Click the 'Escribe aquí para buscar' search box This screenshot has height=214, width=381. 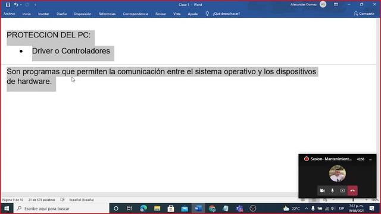tap(61, 209)
